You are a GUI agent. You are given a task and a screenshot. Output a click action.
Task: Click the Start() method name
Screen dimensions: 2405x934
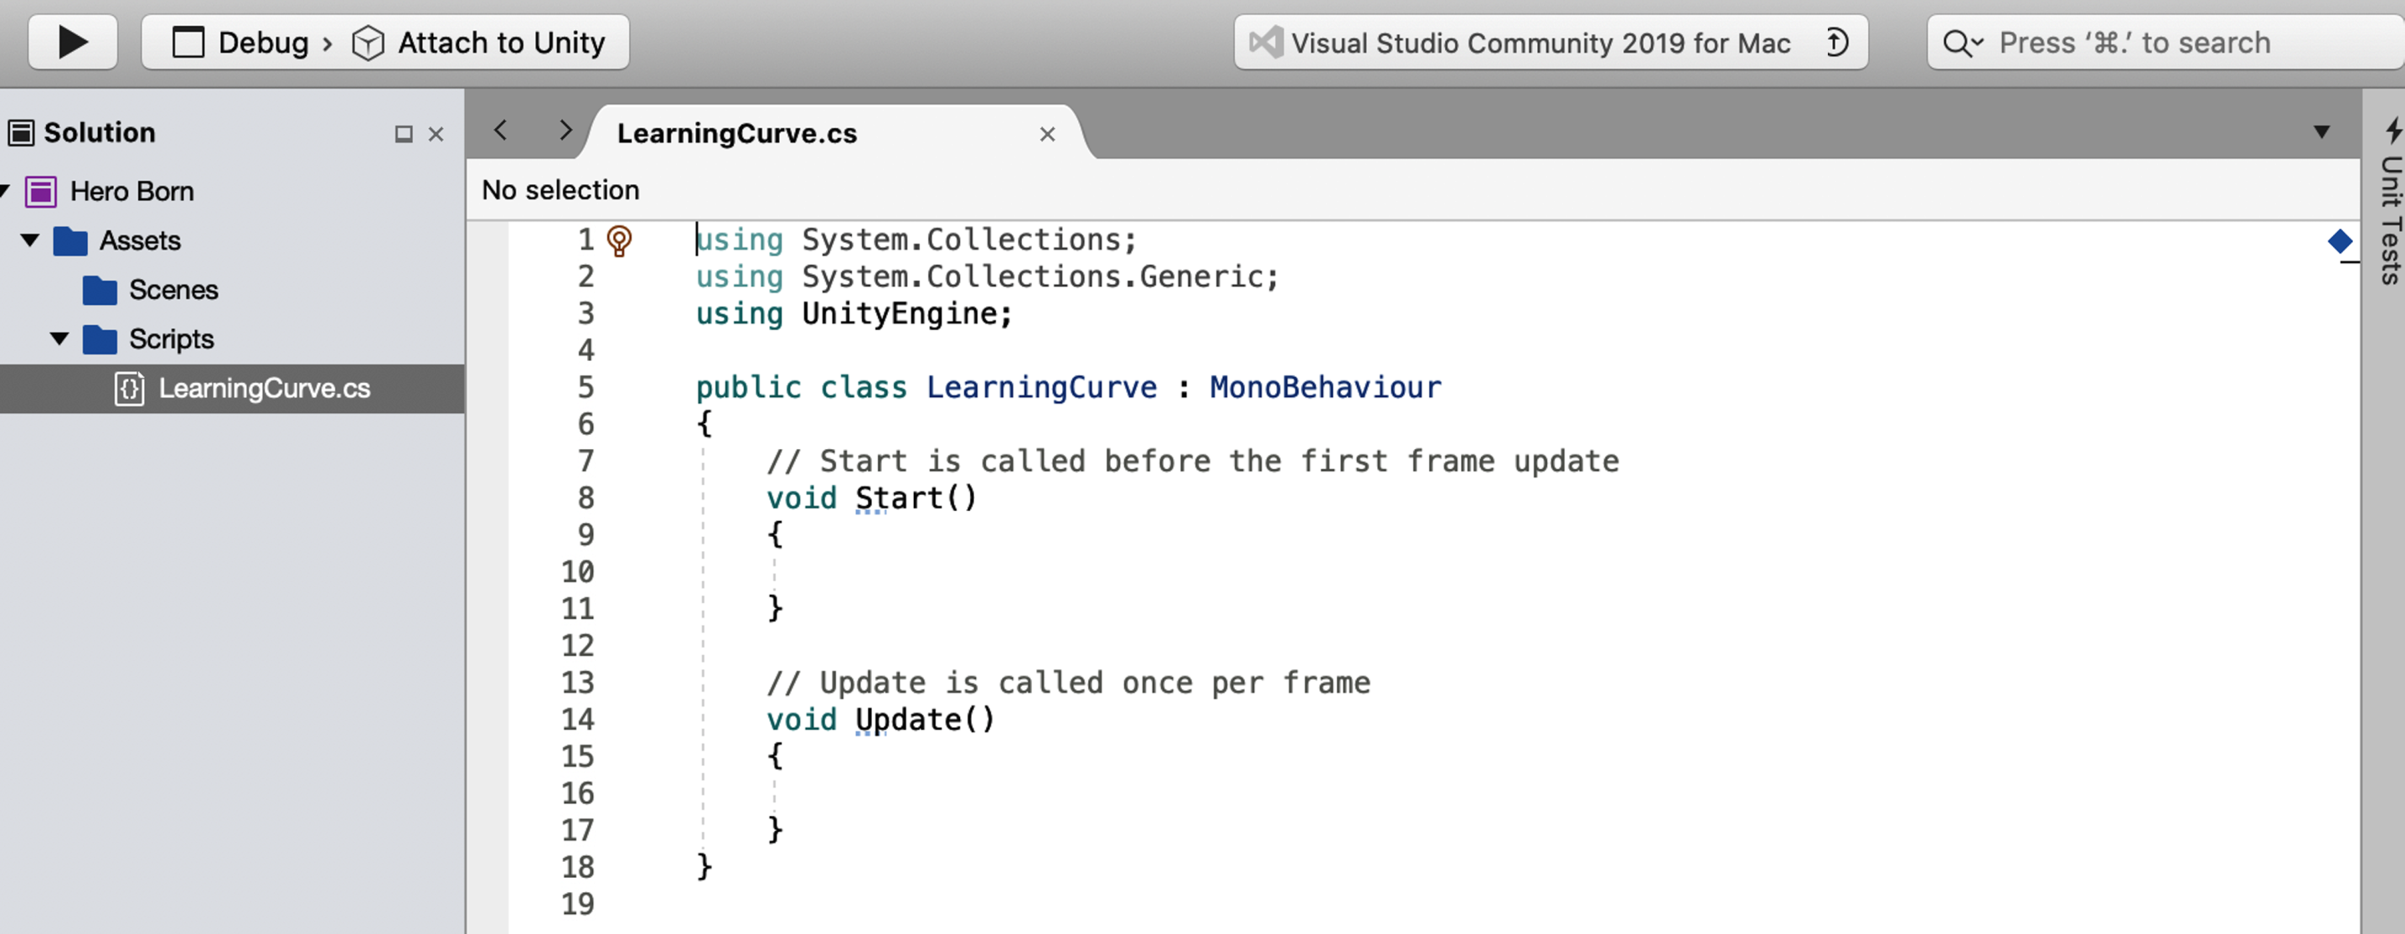[915, 498]
